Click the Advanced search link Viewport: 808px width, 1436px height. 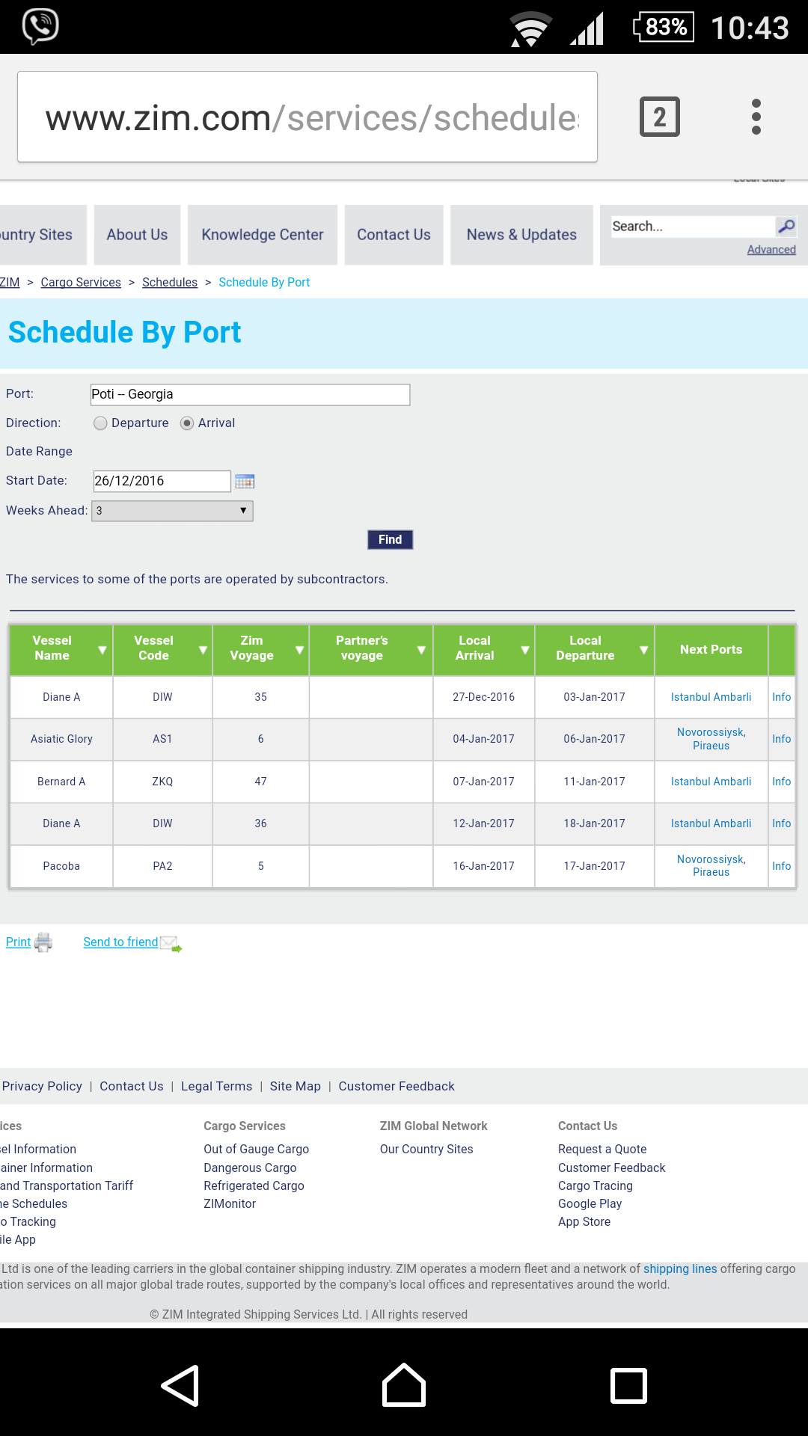771,250
